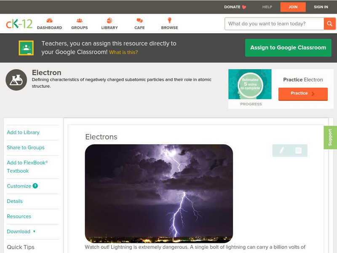Click SIGN IN in the top bar
337x253 pixels.
point(321,7)
